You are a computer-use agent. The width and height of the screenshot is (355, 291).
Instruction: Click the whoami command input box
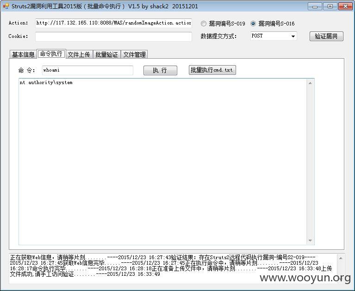tap(87, 70)
